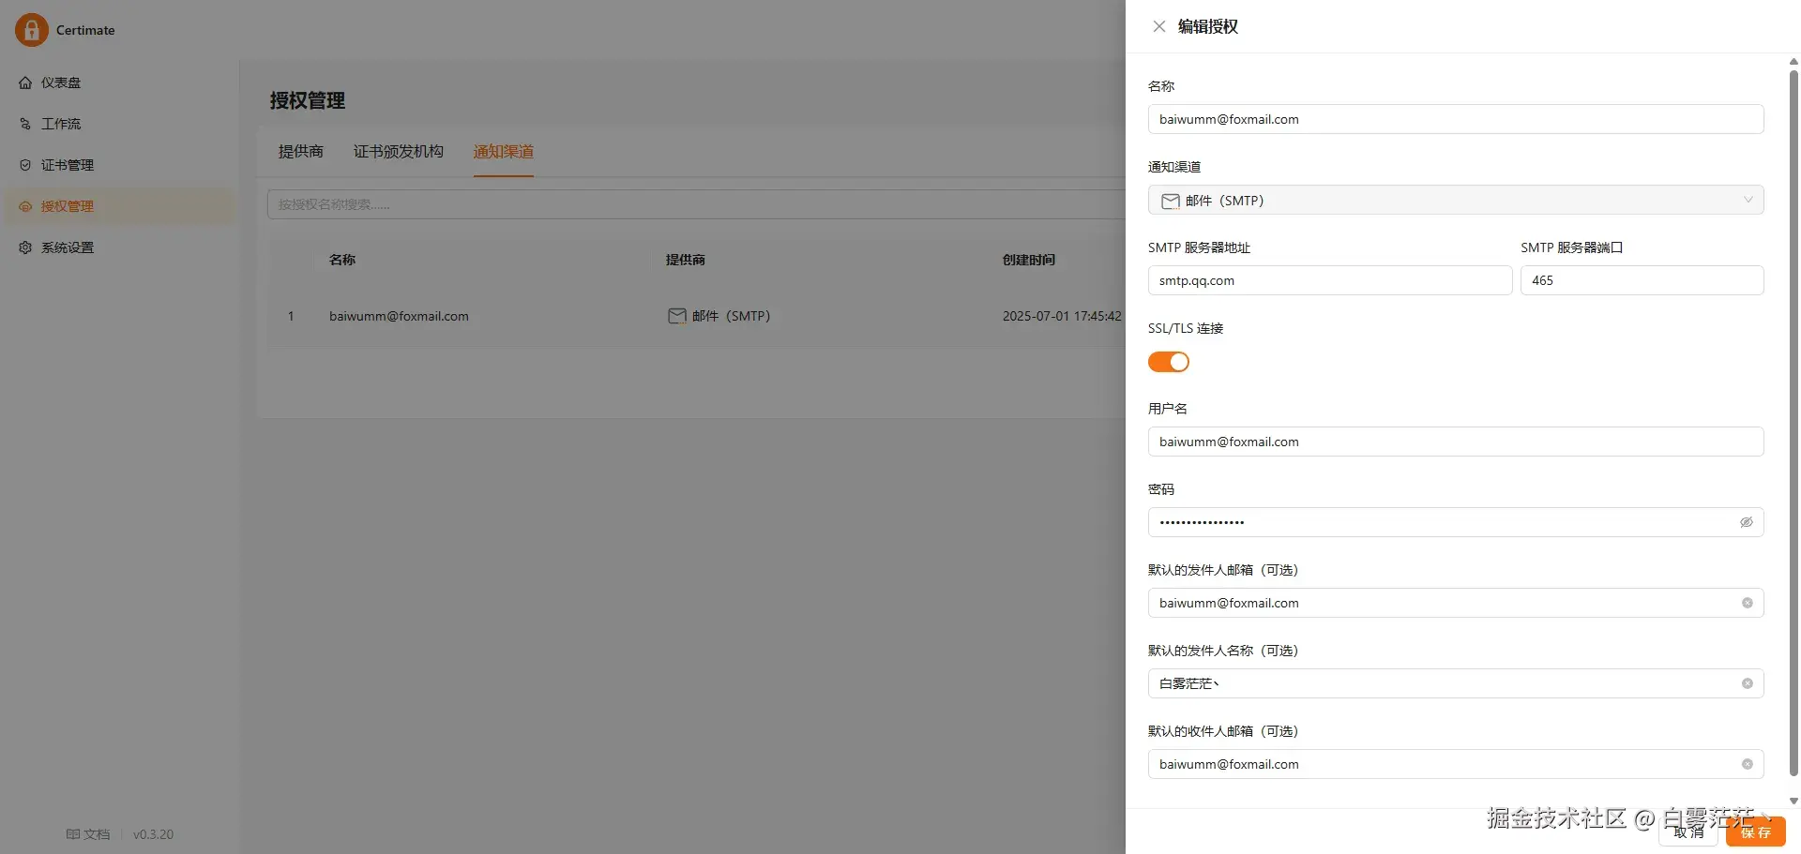Switch to the 提供商 tab

tap(301, 152)
